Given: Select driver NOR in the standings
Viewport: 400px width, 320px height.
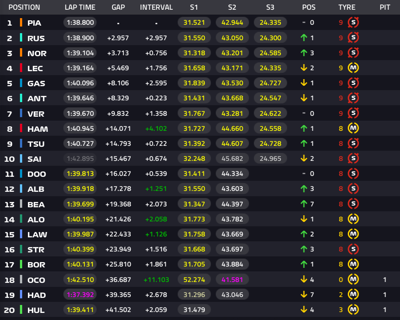Looking at the screenshot, I should (37, 53).
